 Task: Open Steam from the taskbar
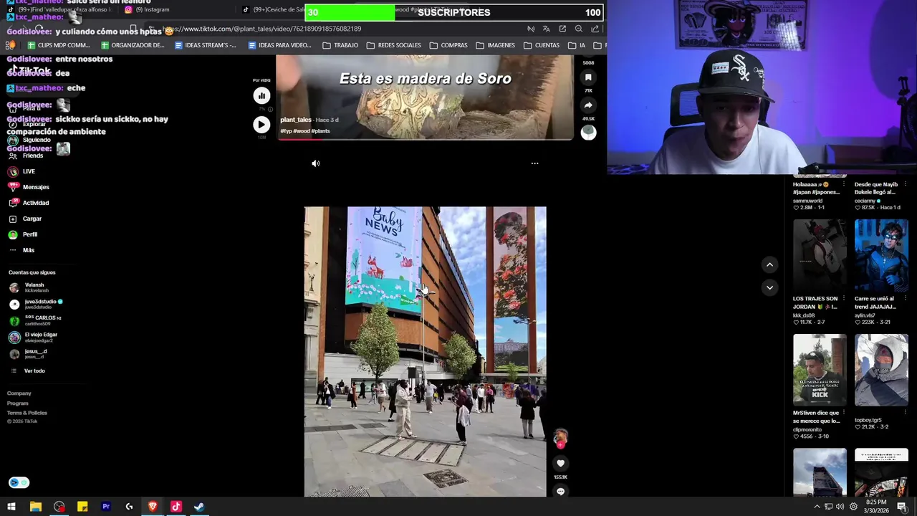199,507
